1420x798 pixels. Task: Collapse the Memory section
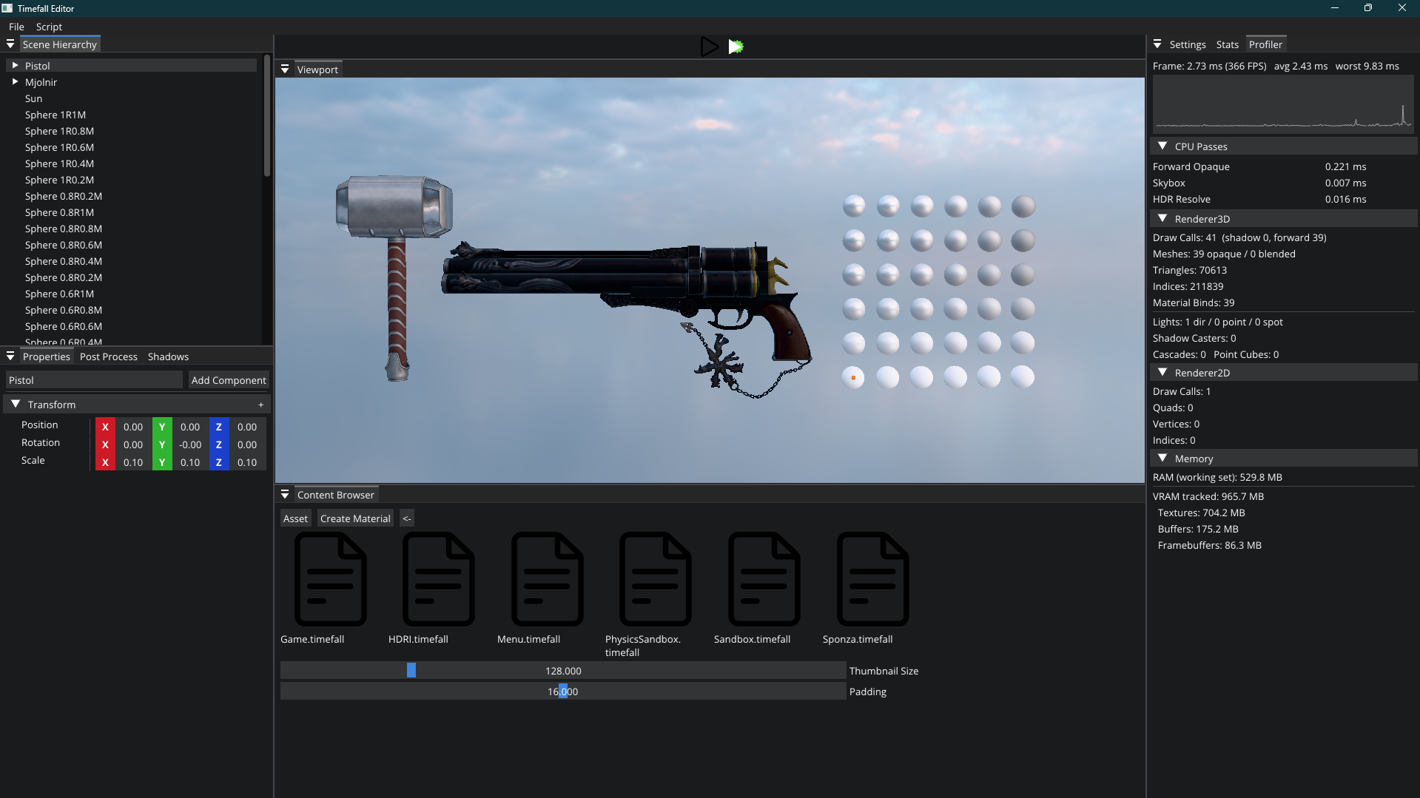coord(1162,459)
